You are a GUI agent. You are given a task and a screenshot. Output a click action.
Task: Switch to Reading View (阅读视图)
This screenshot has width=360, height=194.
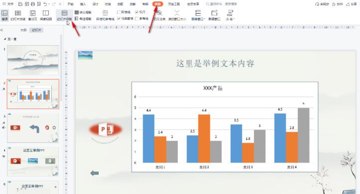point(46,15)
